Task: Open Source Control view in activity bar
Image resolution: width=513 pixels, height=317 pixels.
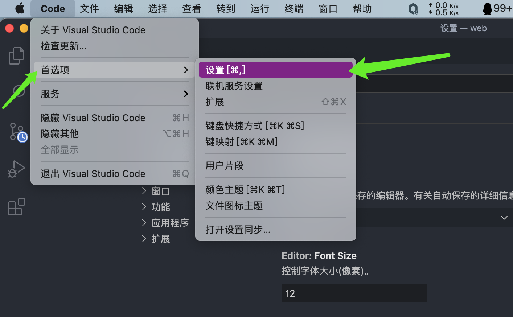Action: click(18, 132)
